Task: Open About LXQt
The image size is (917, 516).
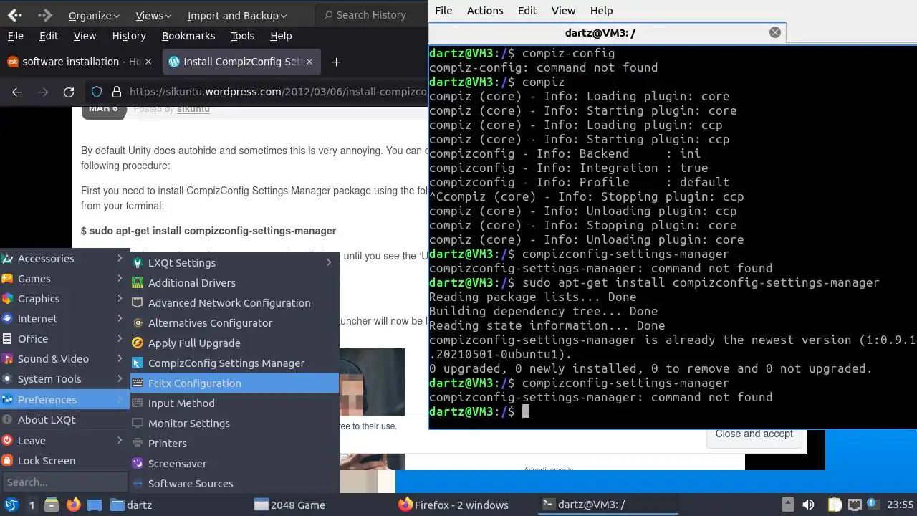Action: point(64,420)
